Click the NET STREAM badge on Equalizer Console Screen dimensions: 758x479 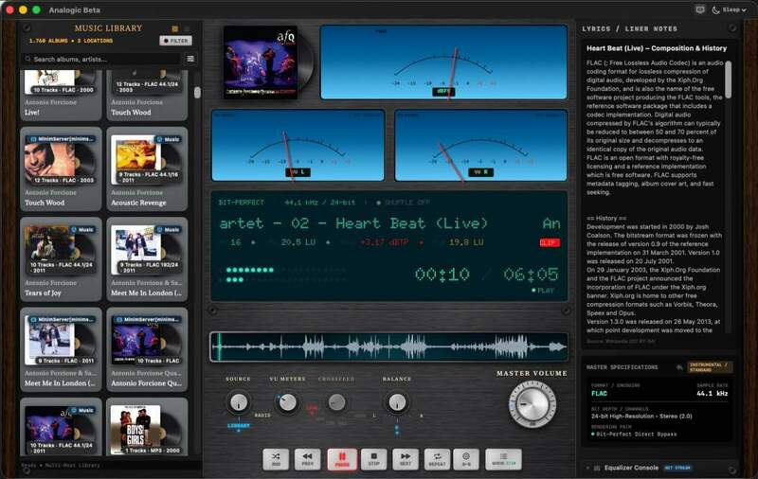tap(677, 468)
